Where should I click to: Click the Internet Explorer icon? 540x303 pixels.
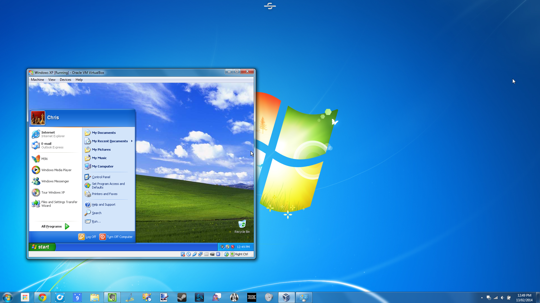pos(36,134)
